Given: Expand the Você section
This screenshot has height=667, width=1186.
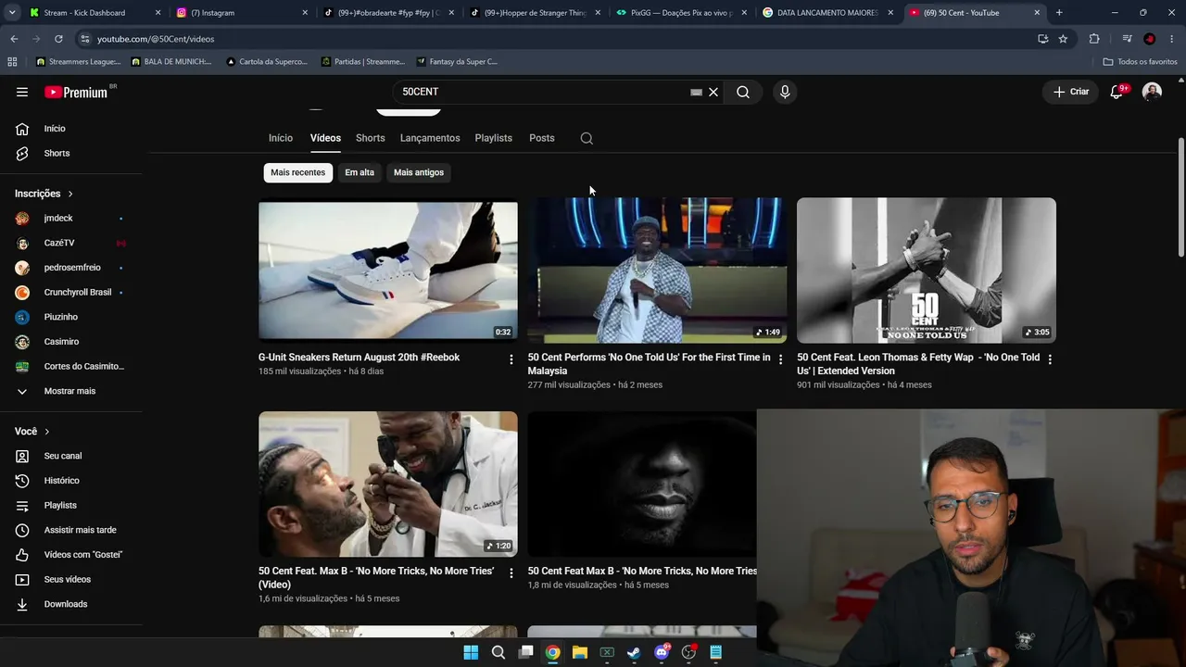Looking at the screenshot, I should pos(32,432).
